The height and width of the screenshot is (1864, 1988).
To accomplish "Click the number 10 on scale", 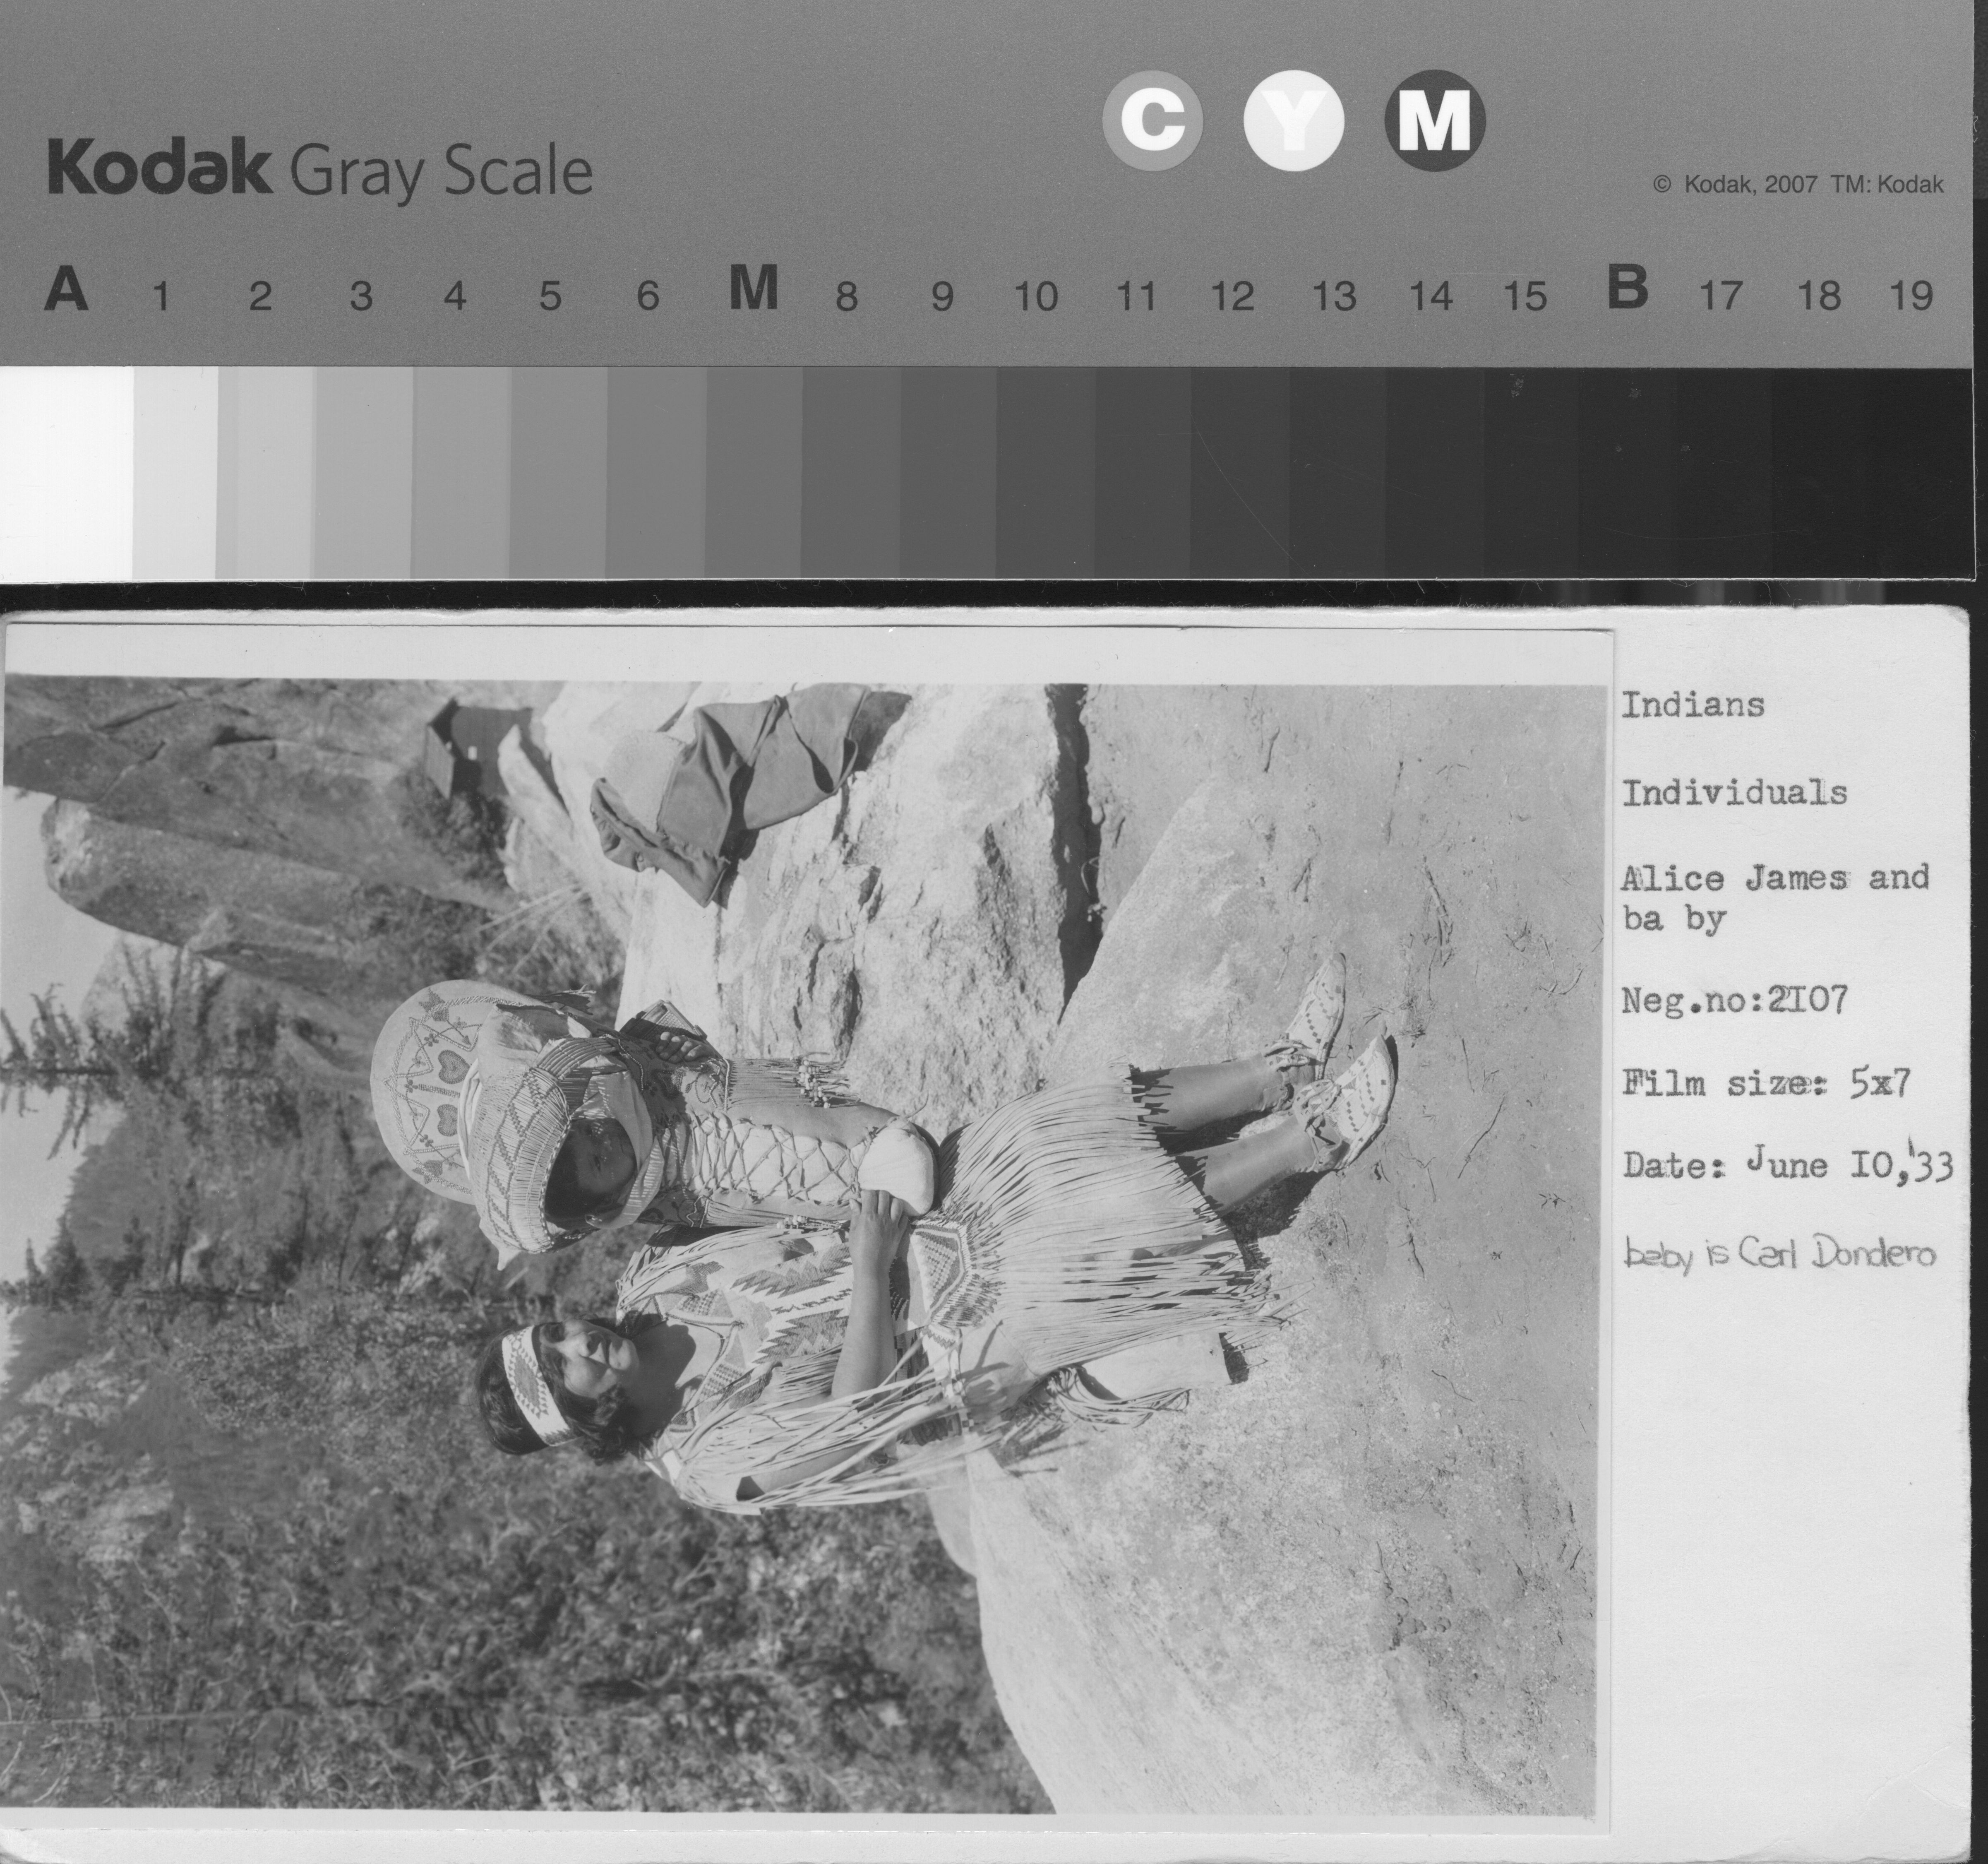I will [1036, 296].
